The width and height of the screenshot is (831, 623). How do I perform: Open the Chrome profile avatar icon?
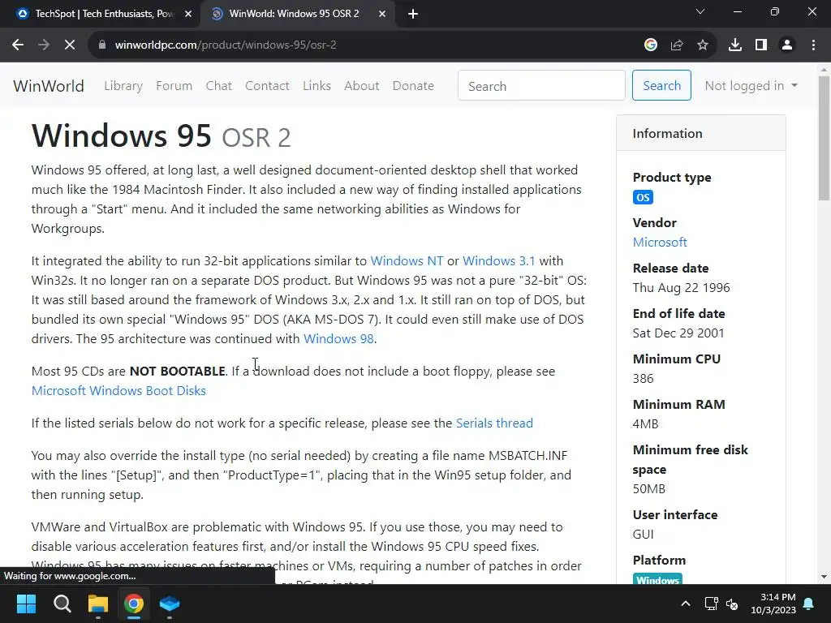787,45
